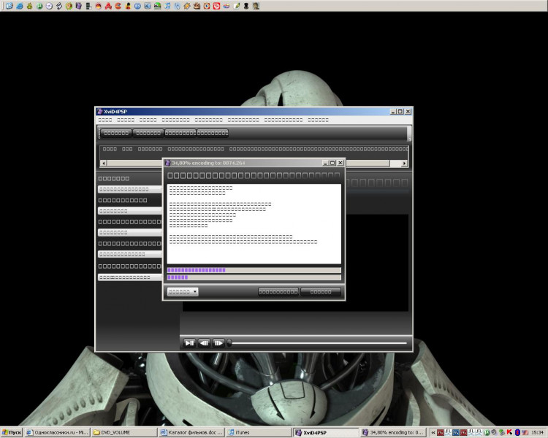Click the rightmost button in the encoding dialog

[320, 291]
